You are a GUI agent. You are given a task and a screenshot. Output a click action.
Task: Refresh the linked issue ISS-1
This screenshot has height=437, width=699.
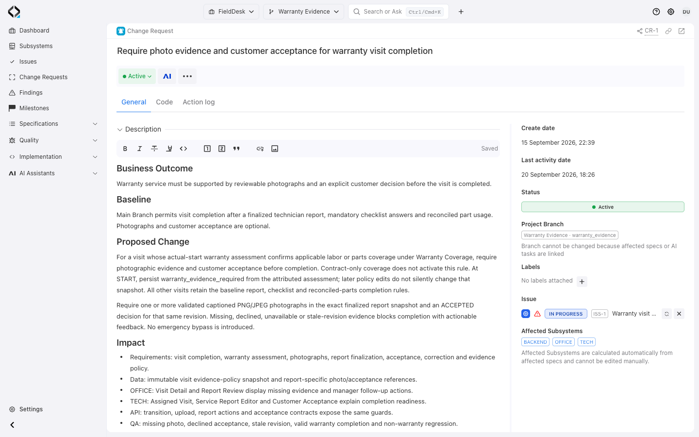point(667,314)
